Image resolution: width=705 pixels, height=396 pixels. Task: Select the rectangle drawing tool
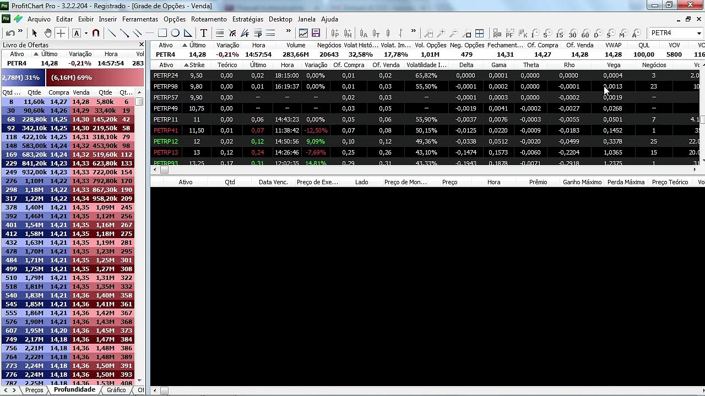(162, 33)
